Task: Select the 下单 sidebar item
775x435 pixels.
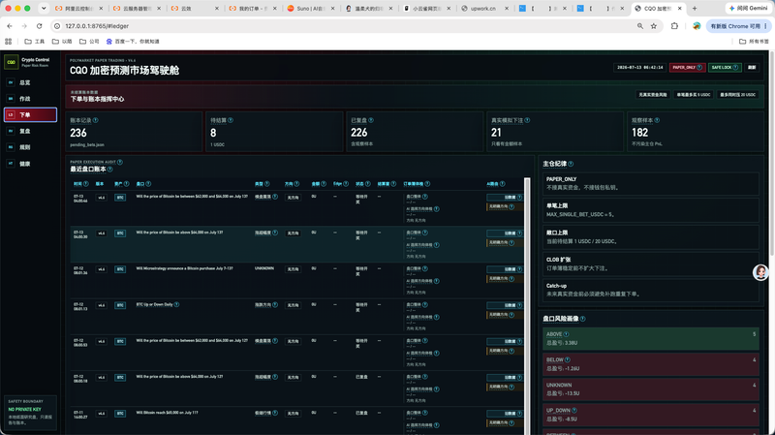Action: (30, 114)
